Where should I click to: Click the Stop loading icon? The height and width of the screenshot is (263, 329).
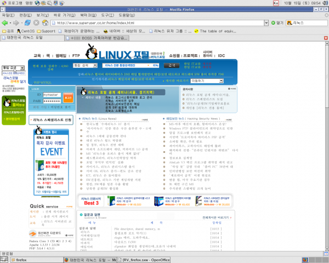(x=36, y=22)
